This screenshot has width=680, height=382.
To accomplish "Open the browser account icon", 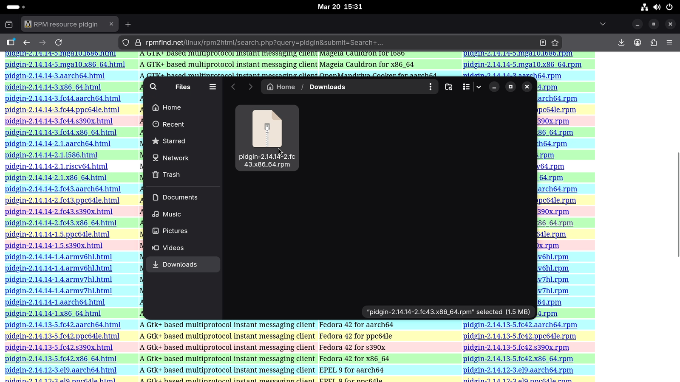I will (x=637, y=42).
